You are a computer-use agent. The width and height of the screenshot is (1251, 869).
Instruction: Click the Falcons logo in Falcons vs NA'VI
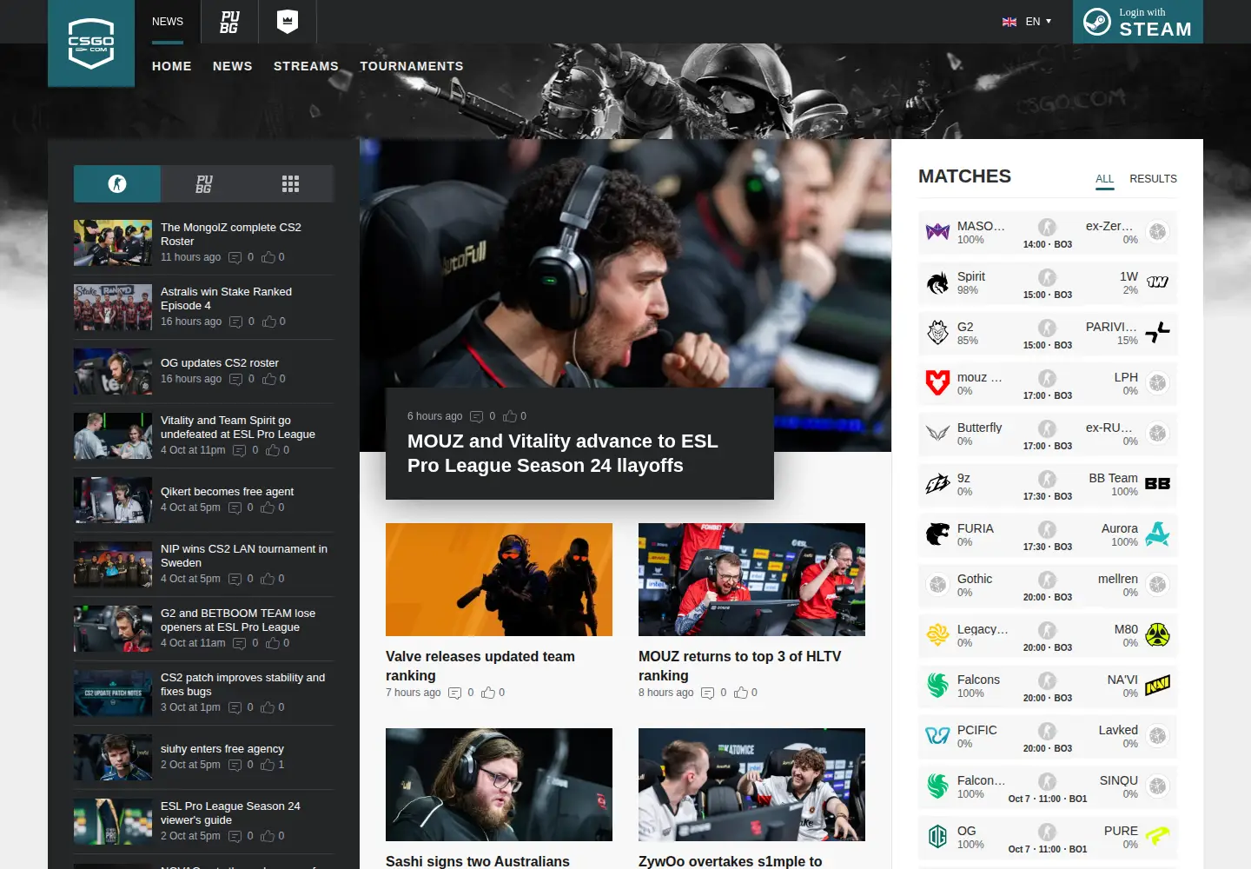[x=937, y=686]
